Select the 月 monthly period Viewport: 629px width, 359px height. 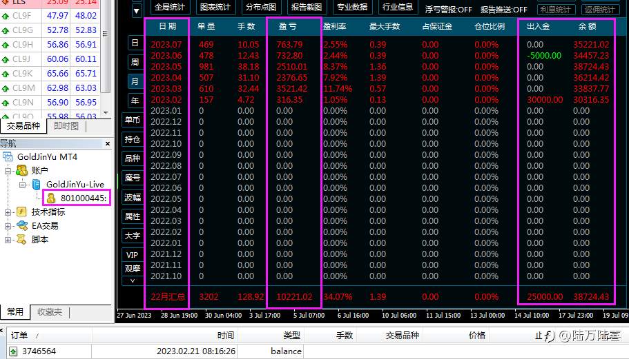click(135, 81)
